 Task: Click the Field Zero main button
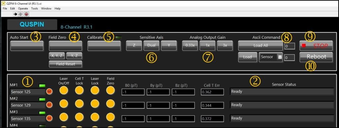[x=66, y=46]
